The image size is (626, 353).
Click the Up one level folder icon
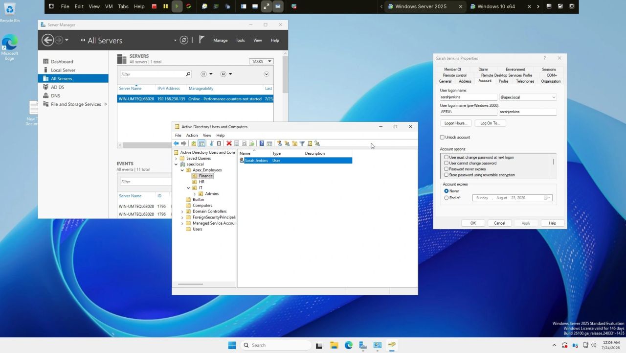(x=194, y=143)
